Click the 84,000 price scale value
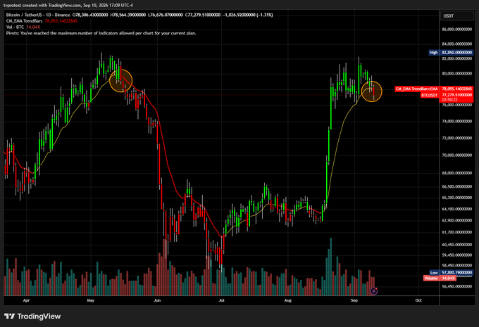This screenshot has width=479, height=327. coord(457,44)
